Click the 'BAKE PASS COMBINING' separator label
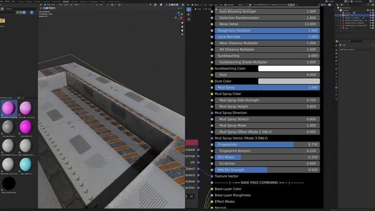The image size is (375, 211). (x=259, y=182)
